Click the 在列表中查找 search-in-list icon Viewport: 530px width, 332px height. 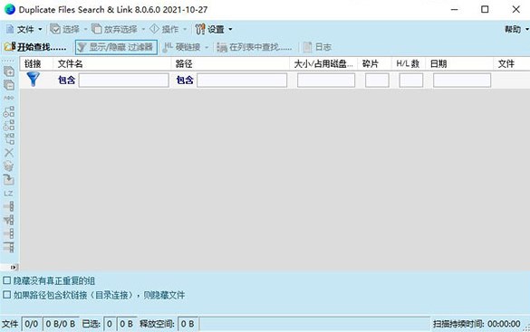(222, 47)
